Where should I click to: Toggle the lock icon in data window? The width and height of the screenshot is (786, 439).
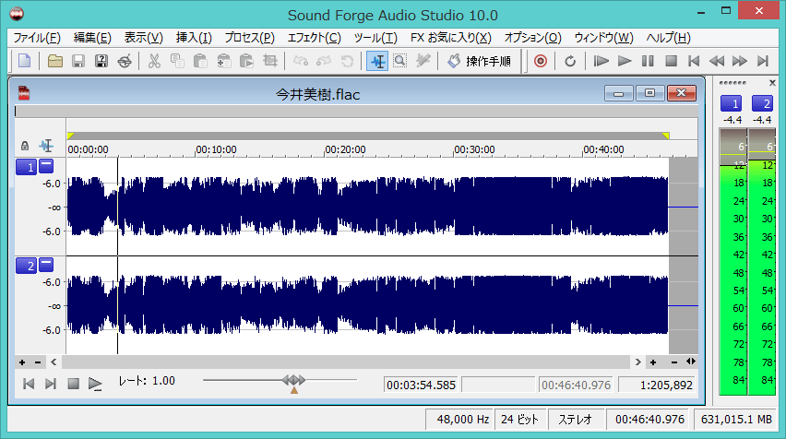point(25,146)
